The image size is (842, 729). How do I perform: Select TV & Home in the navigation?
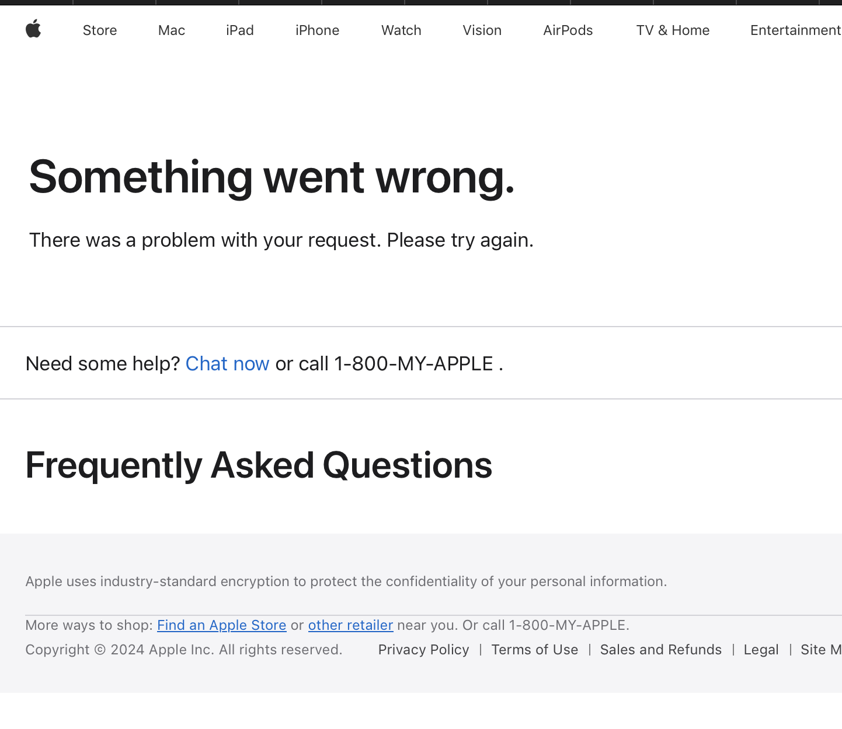pyautogui.click(x=673, y=30)
